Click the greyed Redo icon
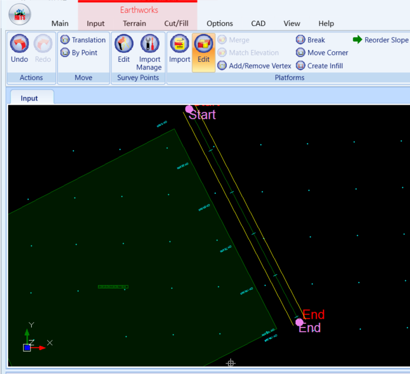410x374 pixels. (x=43, y=44)
